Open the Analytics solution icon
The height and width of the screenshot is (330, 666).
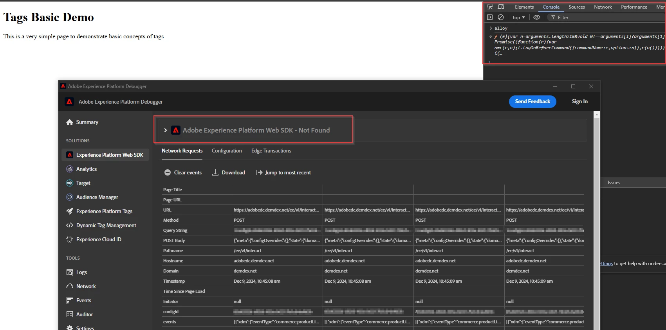70,169
